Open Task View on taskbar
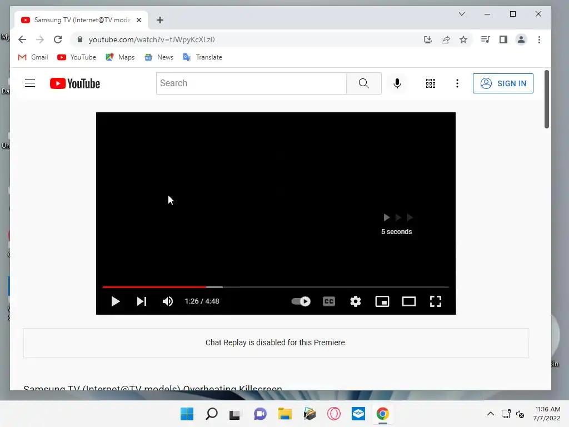 click(235, 414)
